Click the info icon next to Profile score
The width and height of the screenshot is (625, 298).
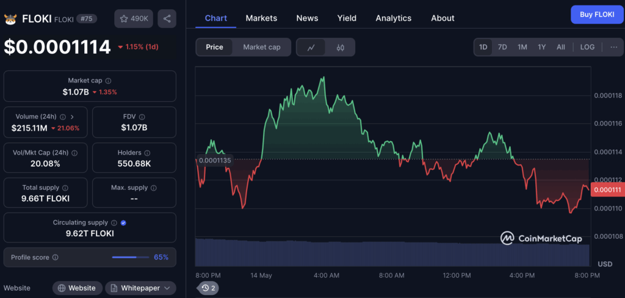[56, 257]
